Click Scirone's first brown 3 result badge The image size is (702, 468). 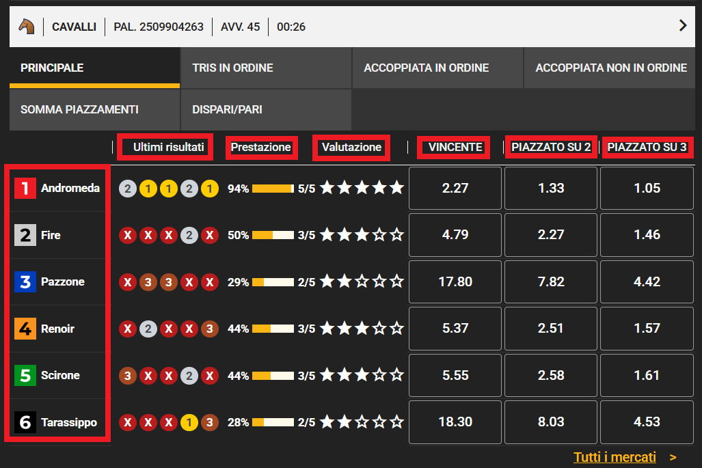[x=128, y=375]
